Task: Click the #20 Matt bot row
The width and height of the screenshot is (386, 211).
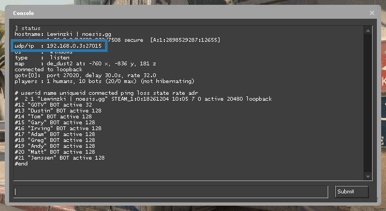Action: pos(55,152)
